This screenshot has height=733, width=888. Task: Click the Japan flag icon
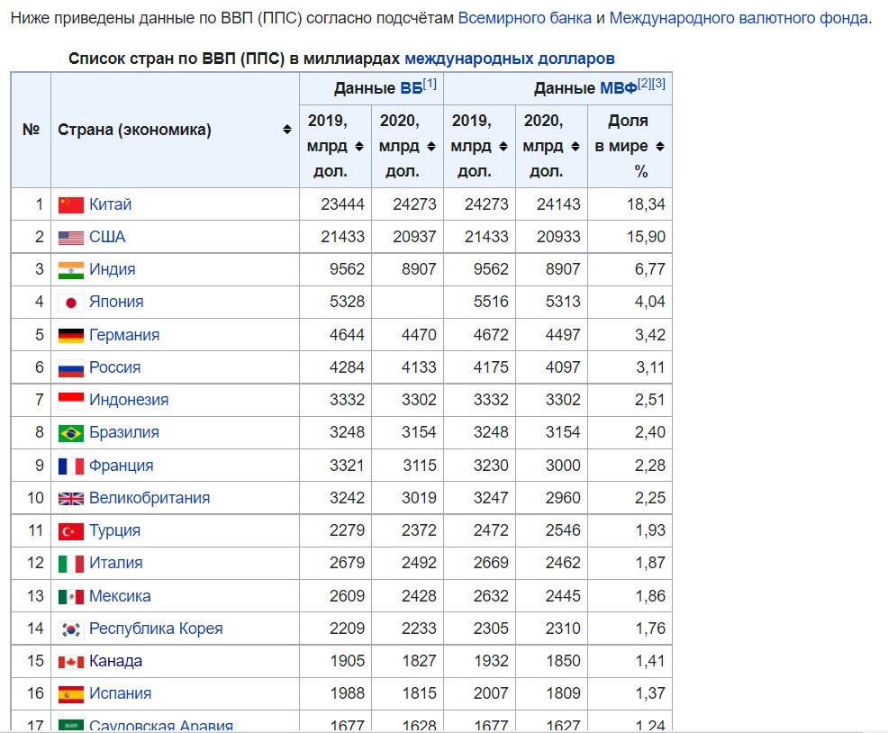[x=71, y=303]
